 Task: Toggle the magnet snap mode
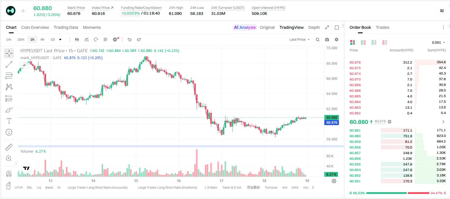pyautogui.click(x=9, y=174)
